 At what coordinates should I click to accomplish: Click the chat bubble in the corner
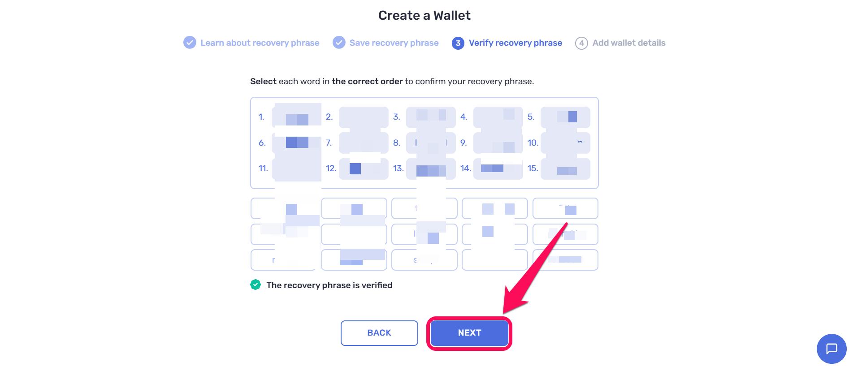832,349
